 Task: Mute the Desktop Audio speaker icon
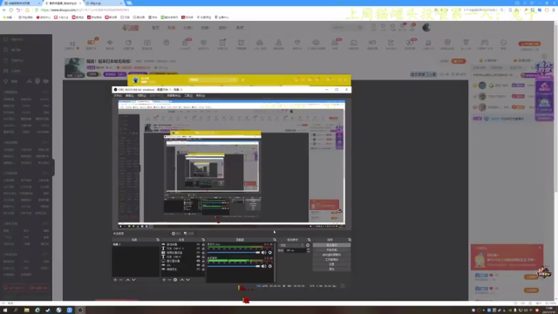point(263,266)
